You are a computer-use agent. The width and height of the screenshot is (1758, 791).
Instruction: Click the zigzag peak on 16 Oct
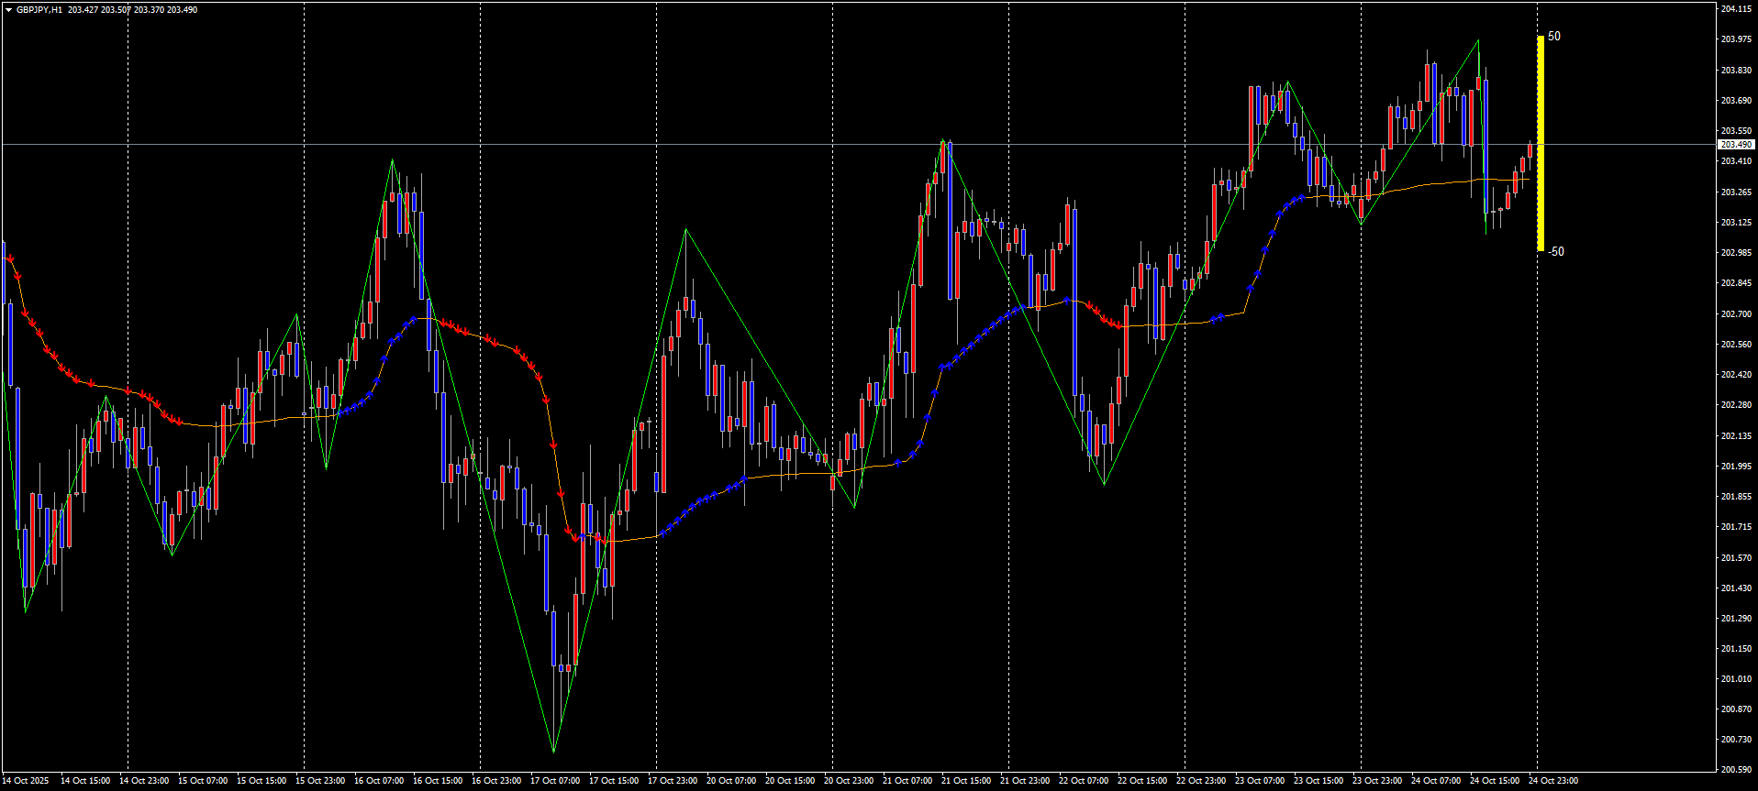[393, 160]
